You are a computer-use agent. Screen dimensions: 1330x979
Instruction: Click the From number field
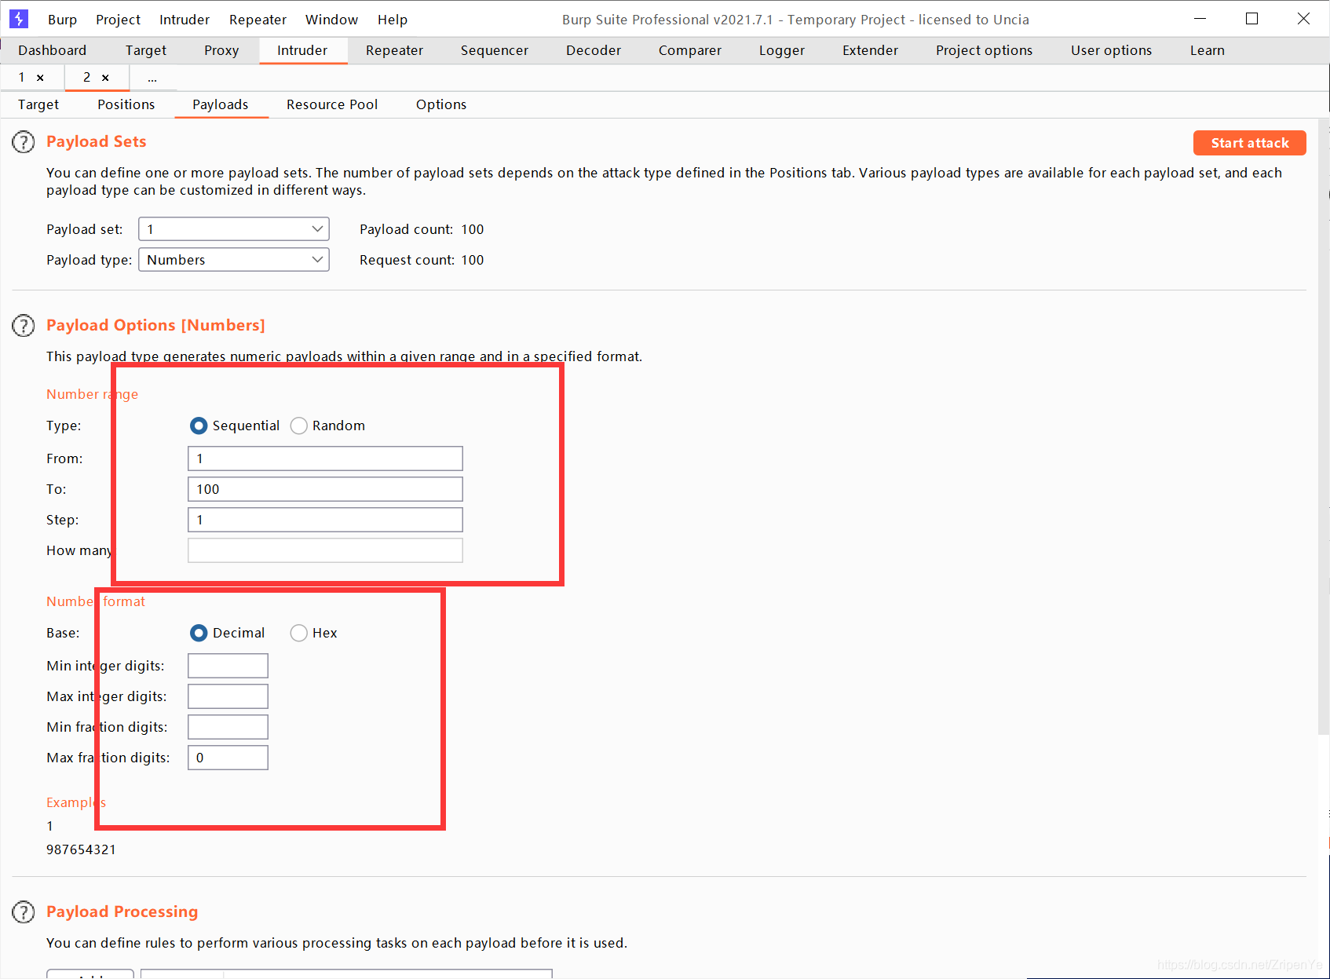click(325, 458)
